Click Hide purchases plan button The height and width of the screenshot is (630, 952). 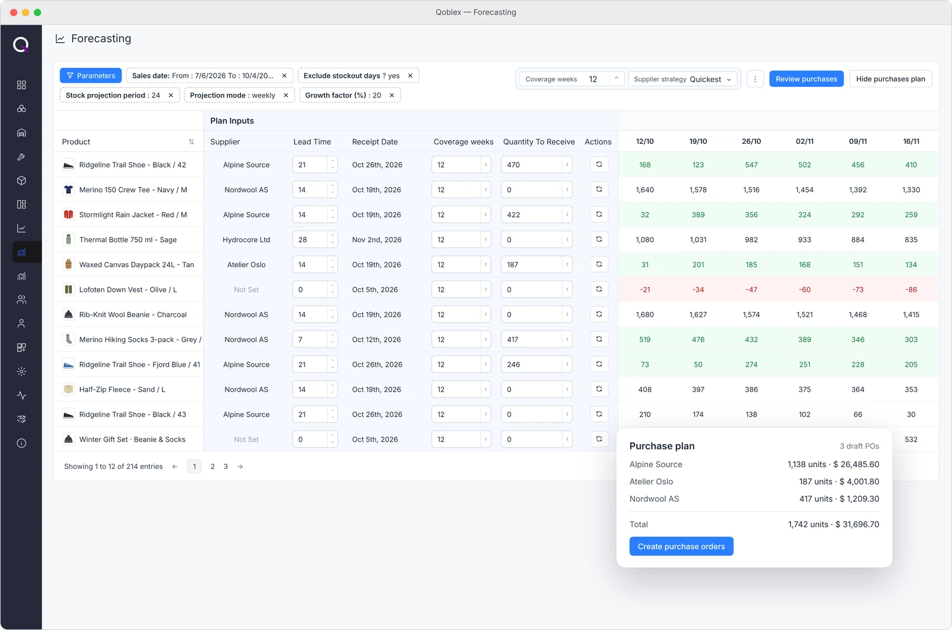coord(891,79)
